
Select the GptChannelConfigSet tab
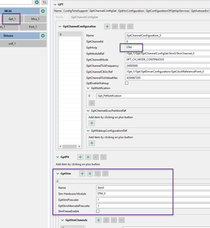[x=103, y=11]
